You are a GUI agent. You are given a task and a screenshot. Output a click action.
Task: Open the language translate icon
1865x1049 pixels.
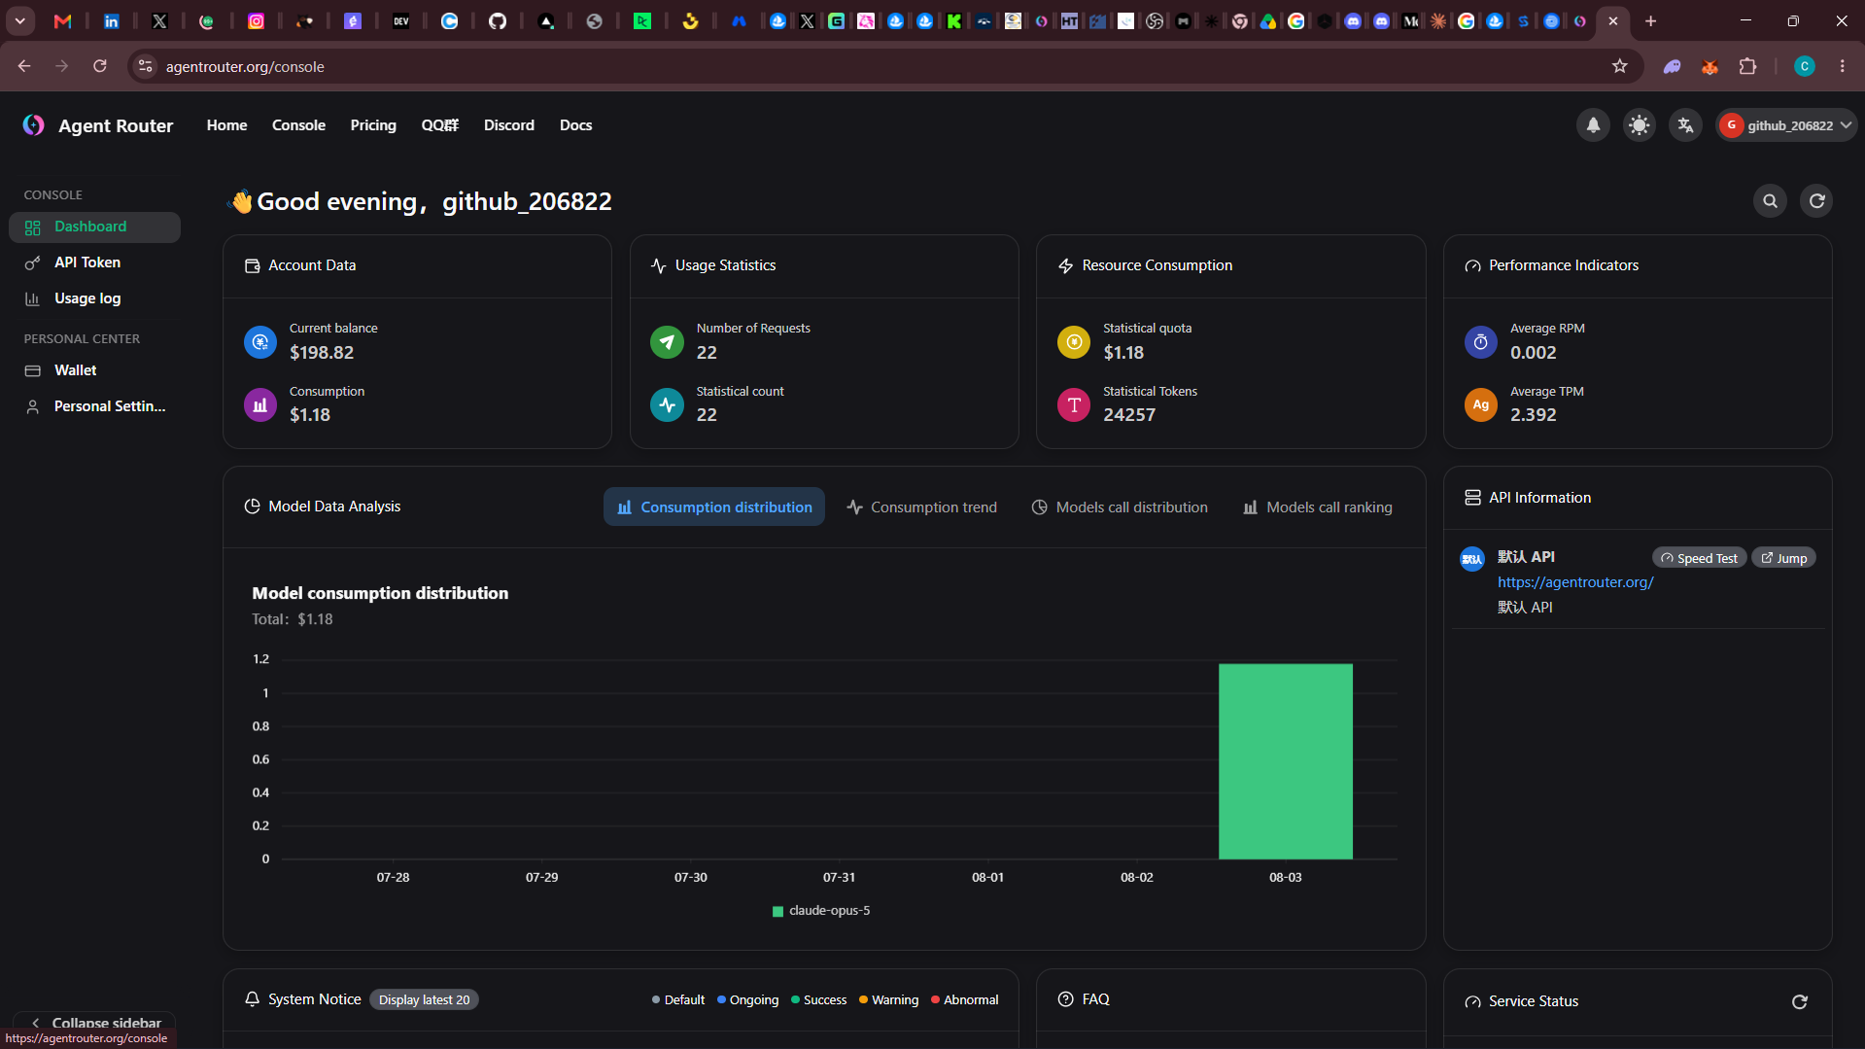(1686, 125)
